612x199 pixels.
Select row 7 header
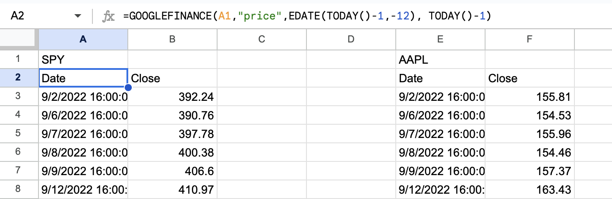(x=19, y=171)
